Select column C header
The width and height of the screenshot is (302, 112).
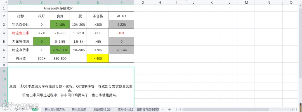pyautogui.click(x=60, y=2)
